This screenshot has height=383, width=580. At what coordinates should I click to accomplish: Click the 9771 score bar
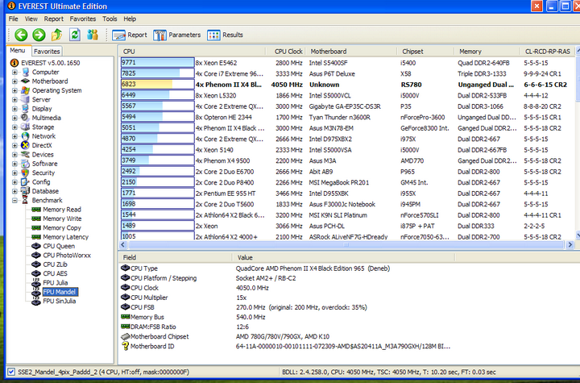(x=158, y=63)
